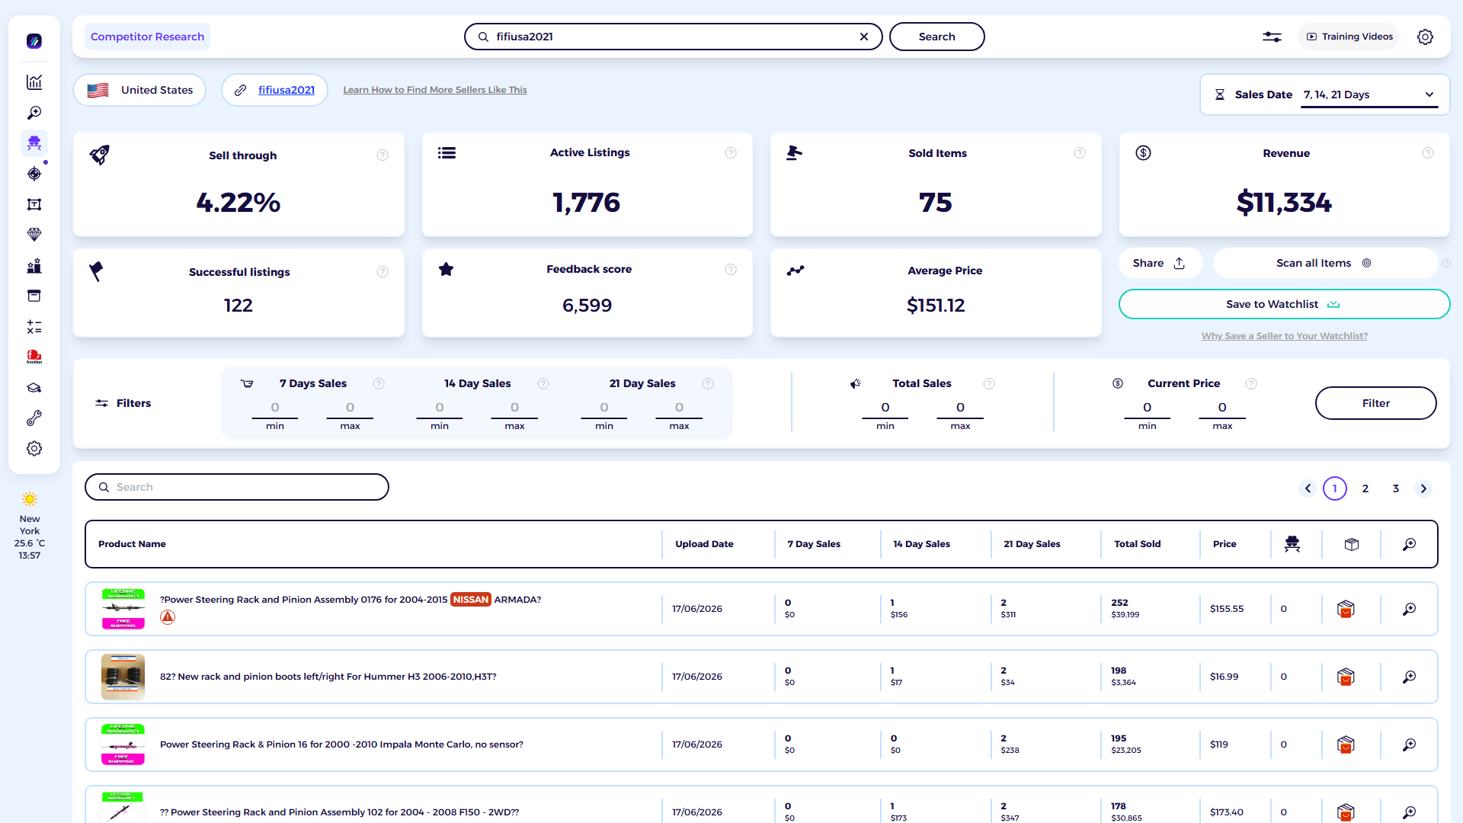Select page 1 of results
This screenshot has width=1463, height=823.
(1335, 488)
